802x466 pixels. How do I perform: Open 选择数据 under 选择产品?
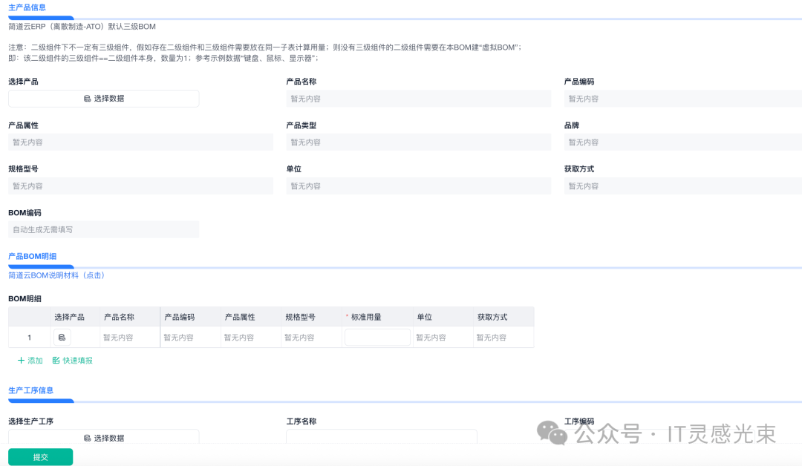103,99
